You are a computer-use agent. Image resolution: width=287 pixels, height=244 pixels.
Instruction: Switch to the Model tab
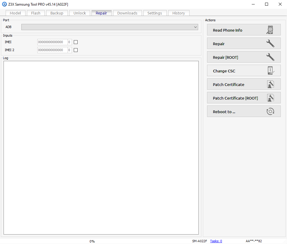click(x=15, y=13)
